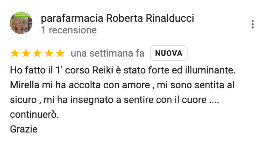Open the reviewer's round profile photo
266x142 pixels.
[21, 23]
